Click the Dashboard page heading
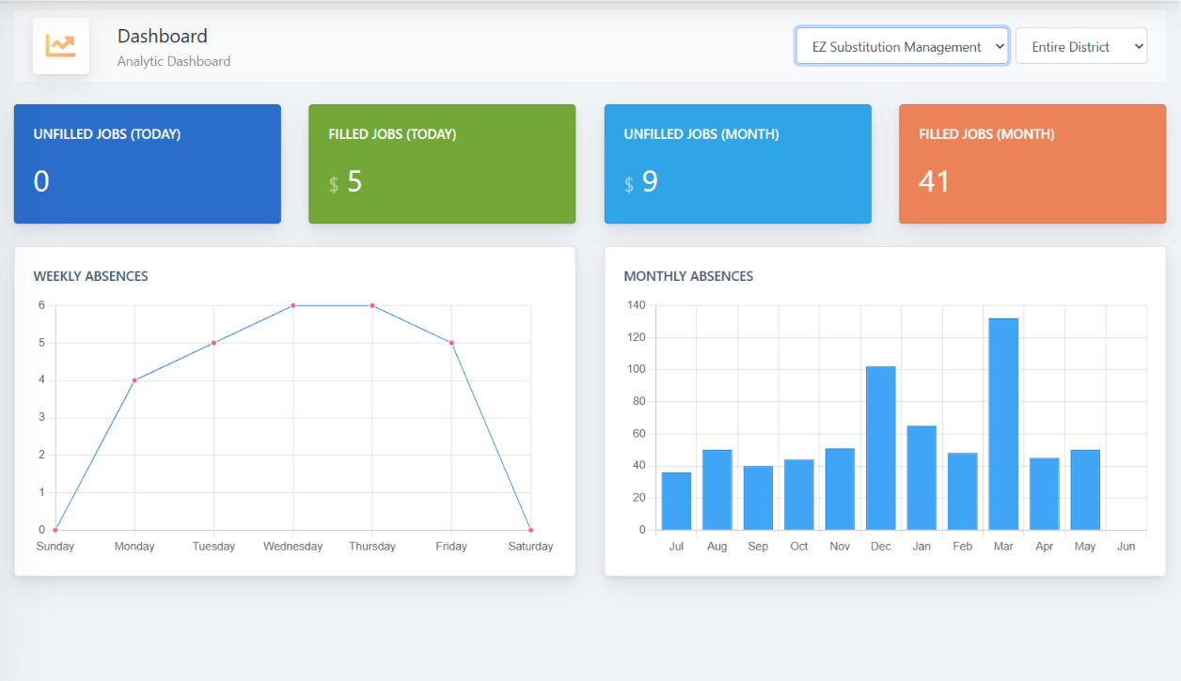This screenshot has height=681, width=1181. 162,36
